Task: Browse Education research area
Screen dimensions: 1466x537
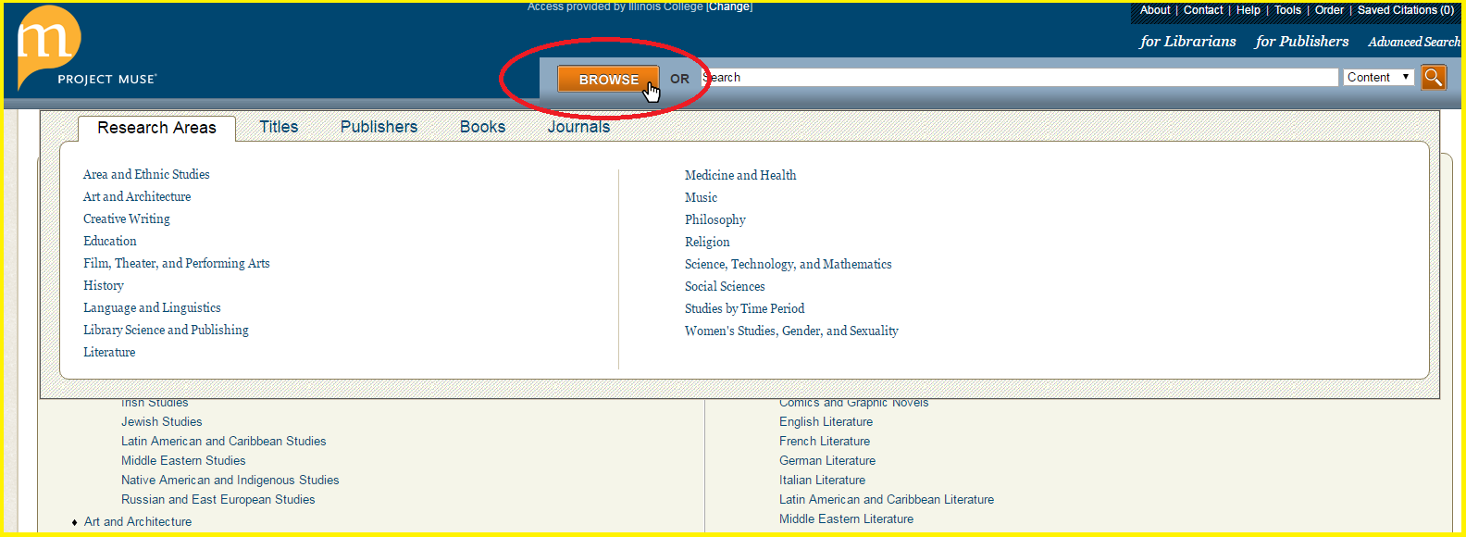Action: pyautogui.click(x=110, y=241)
